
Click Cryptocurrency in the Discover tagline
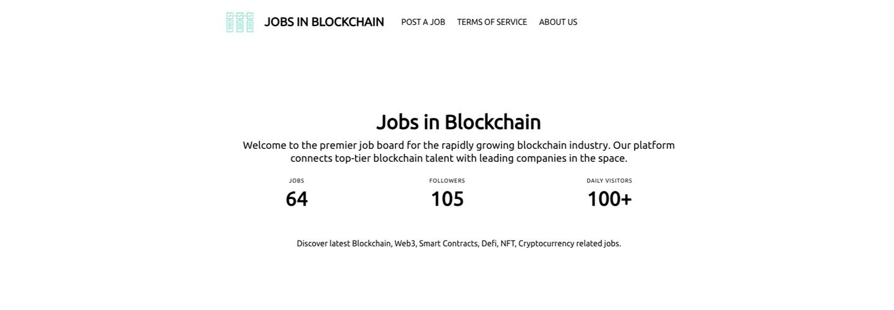[546, 244]
